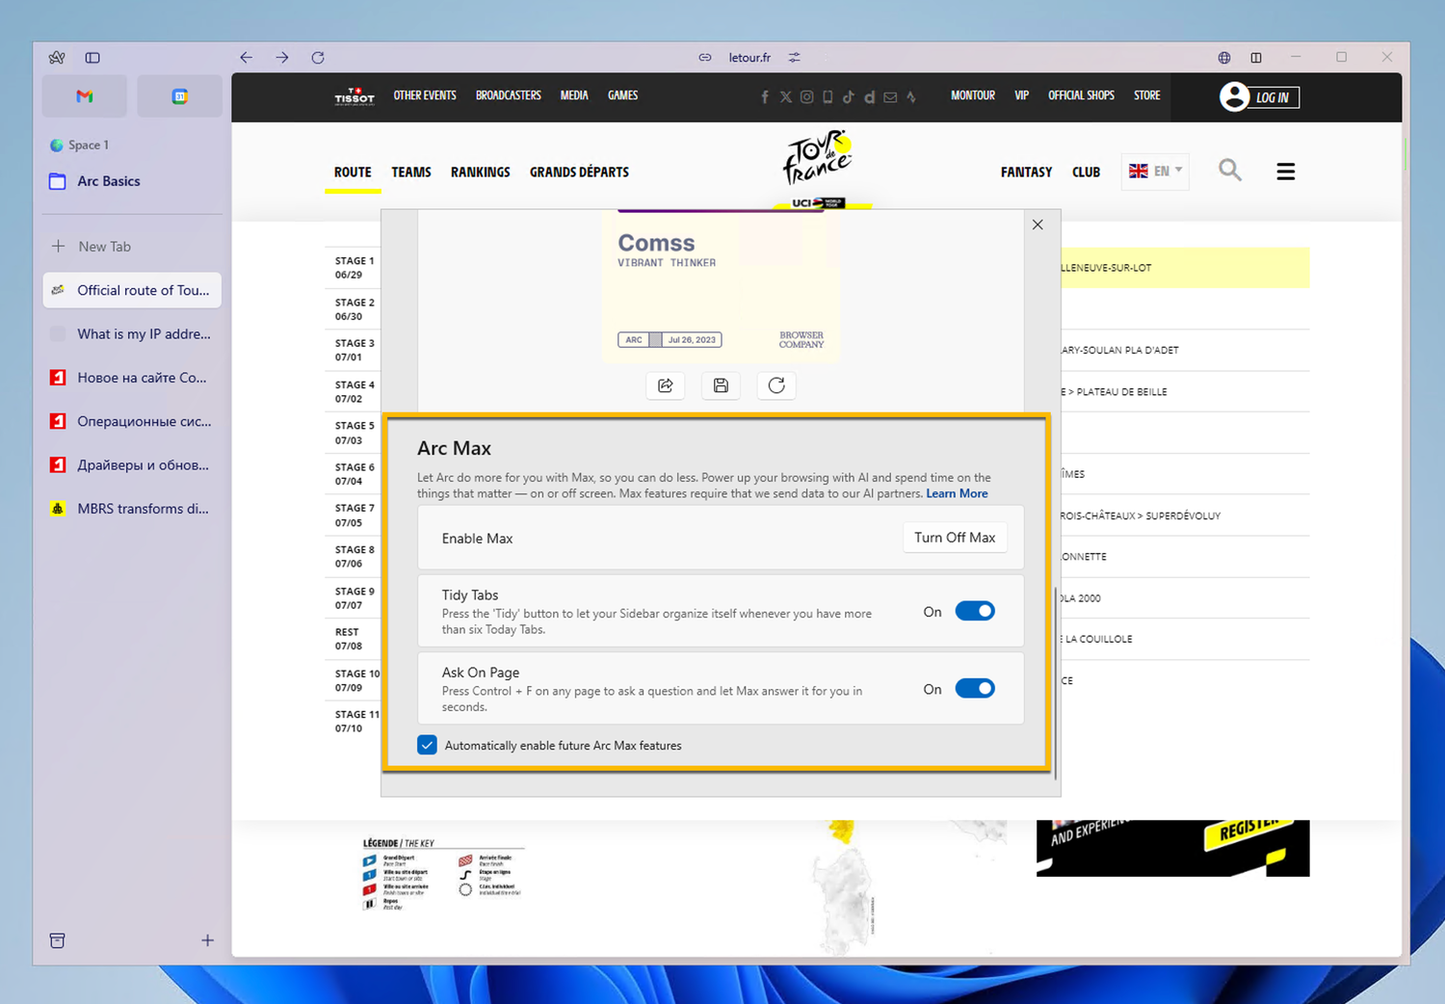Open the TEAMS menu item
Viewport: 1445px width, 1004px height.
tap(411, 172)
